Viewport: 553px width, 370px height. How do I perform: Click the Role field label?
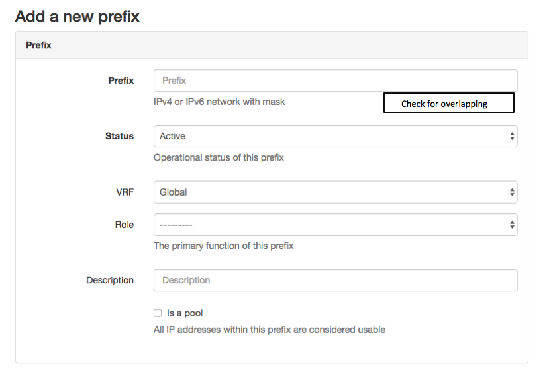[x=125, y=225]
